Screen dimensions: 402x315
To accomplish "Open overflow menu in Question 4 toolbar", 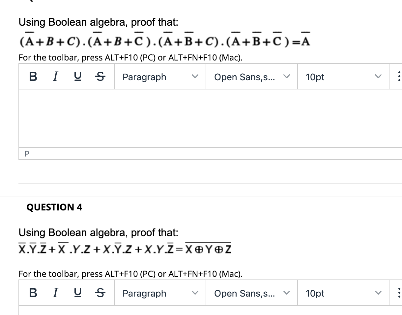I will 399,293.
